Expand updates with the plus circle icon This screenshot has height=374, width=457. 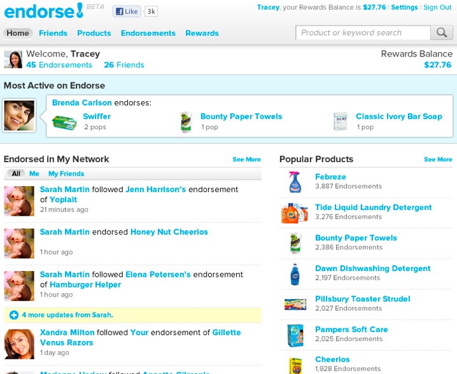14,315
